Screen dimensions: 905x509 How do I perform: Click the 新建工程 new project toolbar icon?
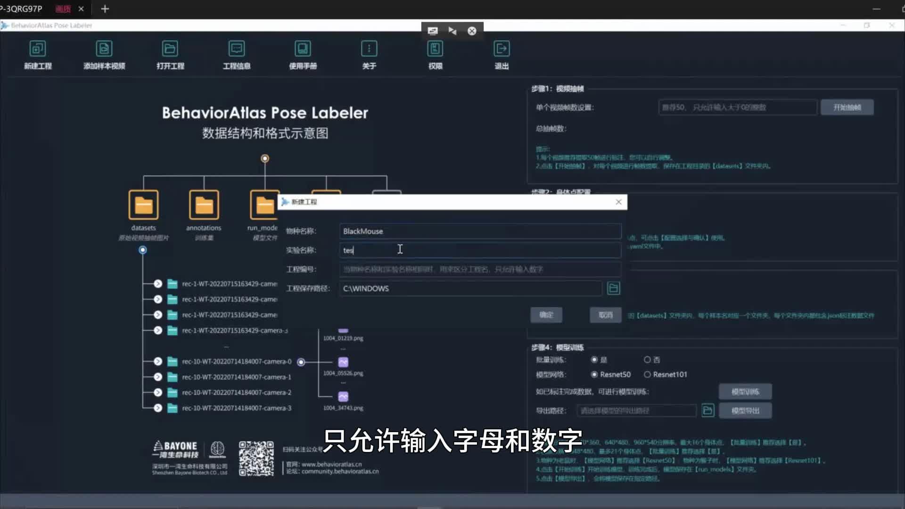point(38,49)
